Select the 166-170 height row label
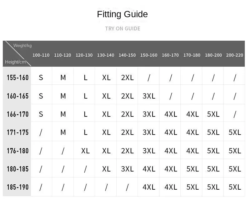Image resolution: width=247 pixels, height=210 pixels. [x=18, y=114]
